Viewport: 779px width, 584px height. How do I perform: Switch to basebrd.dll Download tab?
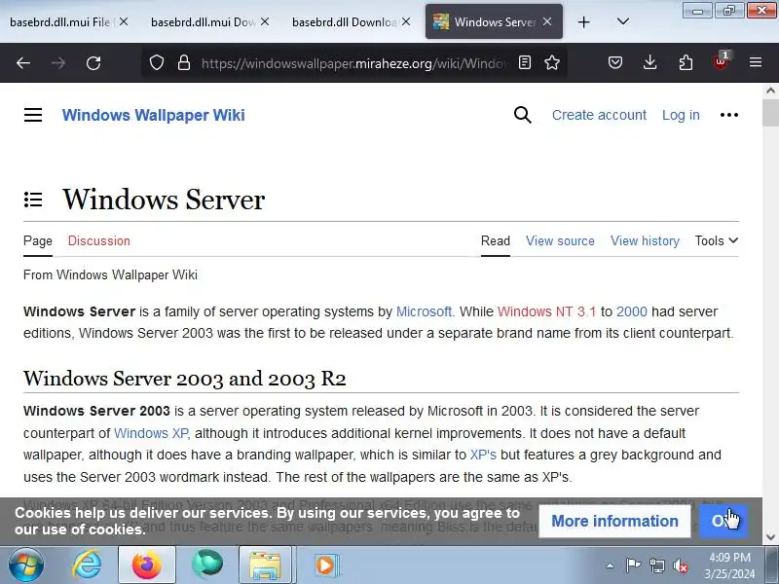pos(345,22)
